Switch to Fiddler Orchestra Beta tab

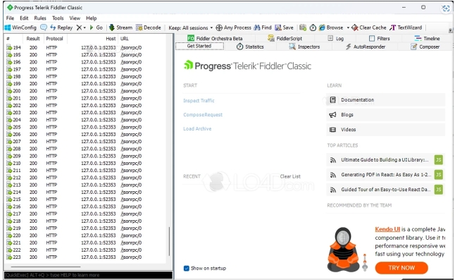click(215, 38)
